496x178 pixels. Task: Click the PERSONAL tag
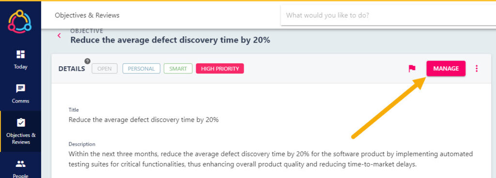click(x=141, y=69)
